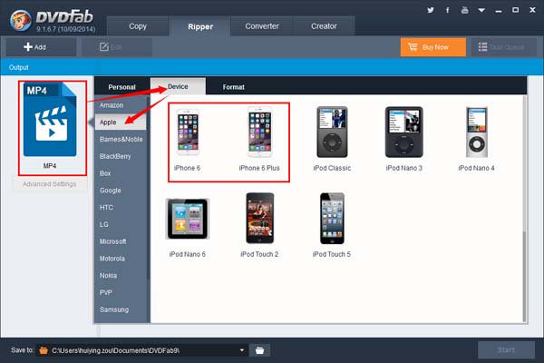
Task: Open DVDFab Facebook page icon
Action: point(448,10)
